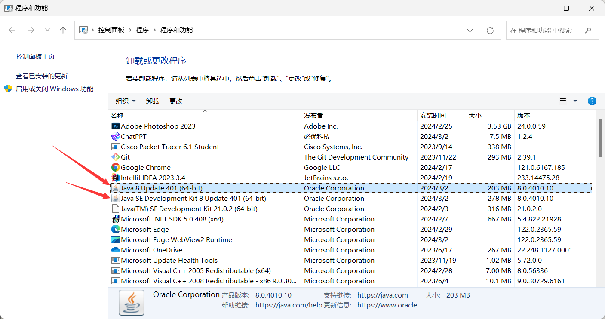This screenshot has height=319, width=605.
Task: Click the Google Chrome icon
Action: [x=115, y=167]
